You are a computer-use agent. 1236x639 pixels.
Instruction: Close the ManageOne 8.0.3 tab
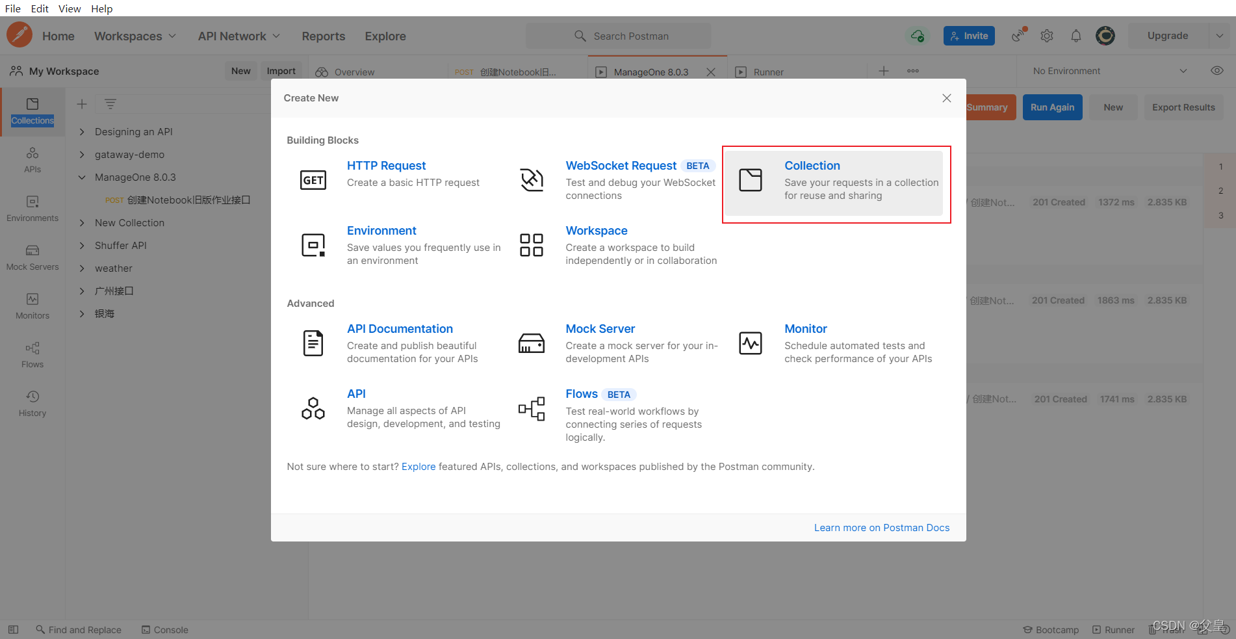tap(711, 72)
